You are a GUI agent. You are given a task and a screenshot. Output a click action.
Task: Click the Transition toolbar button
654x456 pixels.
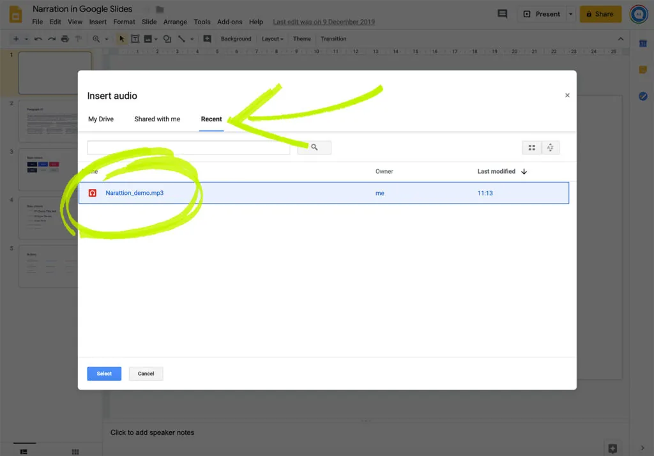click(x=333, y=39)
